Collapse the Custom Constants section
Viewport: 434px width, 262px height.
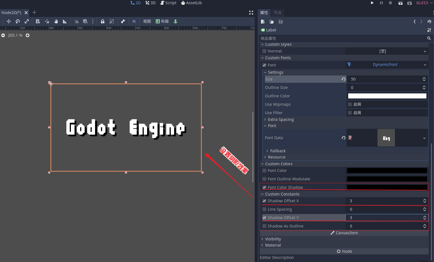[262, 194]
